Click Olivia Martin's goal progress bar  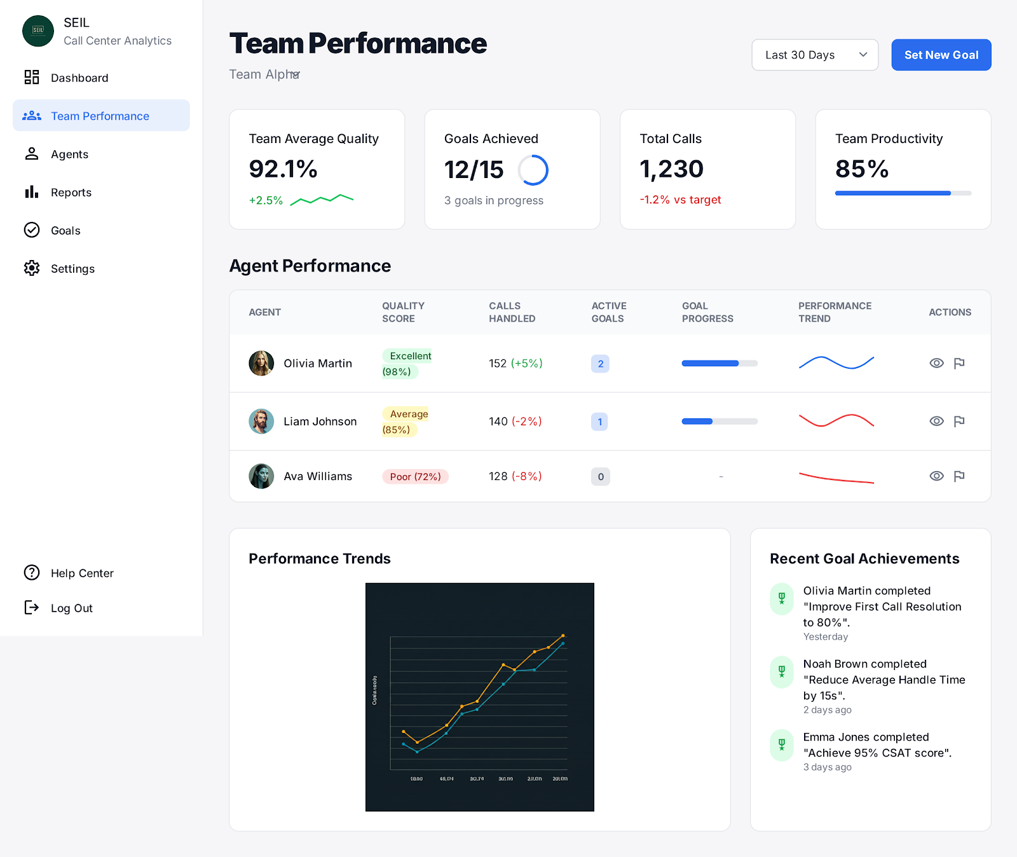(x=719, y=363)
